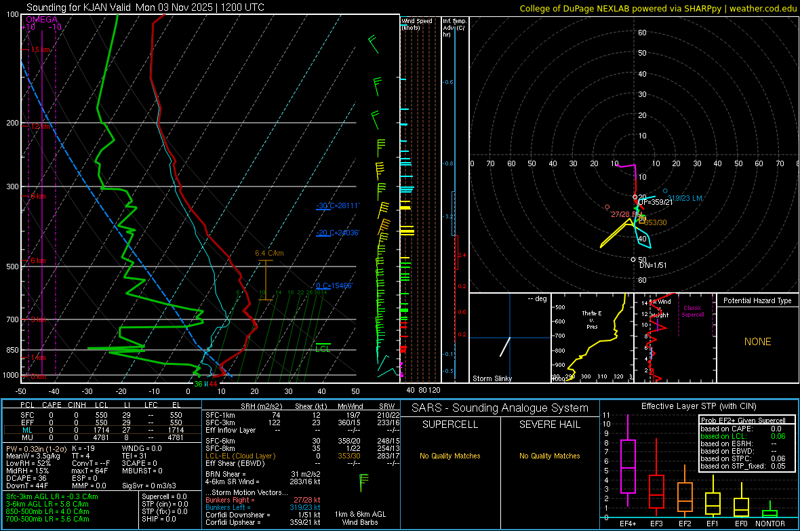Image resolution: width=800 pixels, height=531 pixels.
Task: Select the NONE hazard type text
Action: (757, 342)
